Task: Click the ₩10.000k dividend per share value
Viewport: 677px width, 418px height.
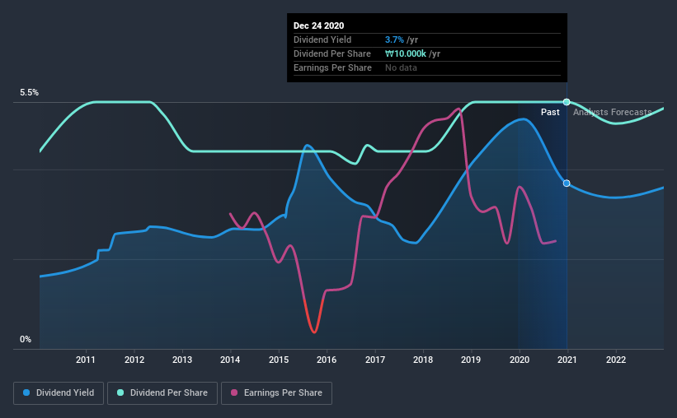Action: (x=406, y=53)
